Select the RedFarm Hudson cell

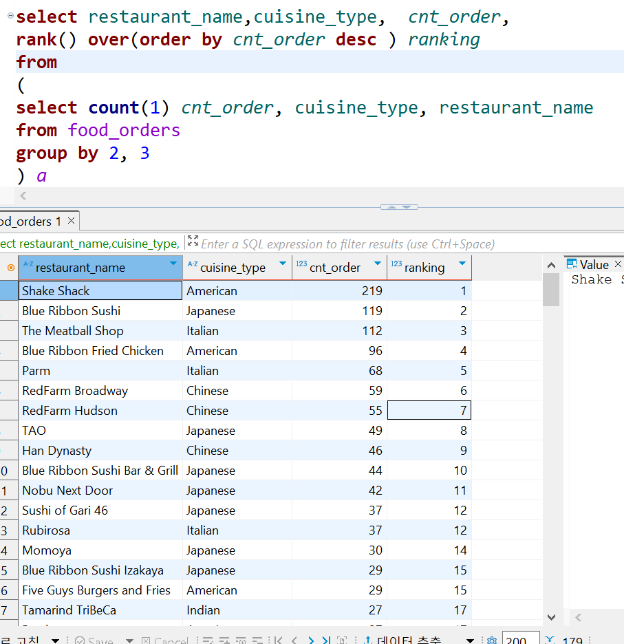100,411
